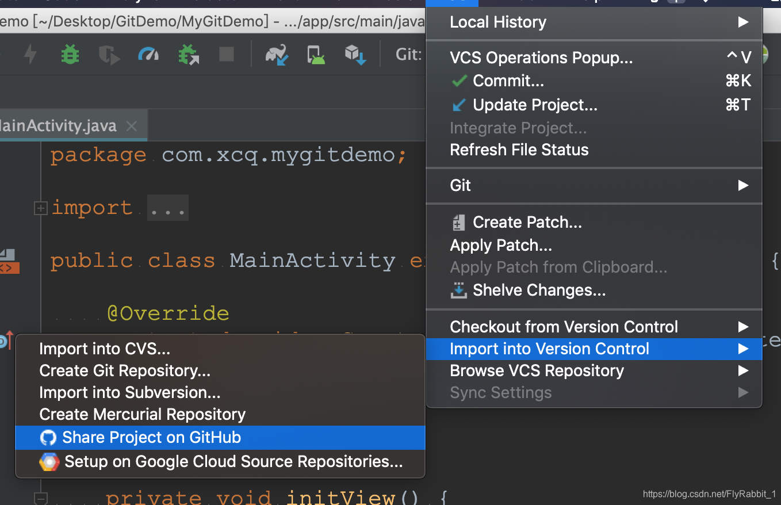Open Browse VCS Repository submenu

point(594,370)
